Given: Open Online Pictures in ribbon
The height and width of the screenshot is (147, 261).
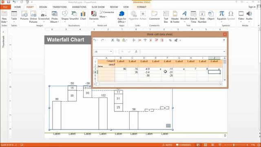Looking at the screenshot, I should 33,17.
